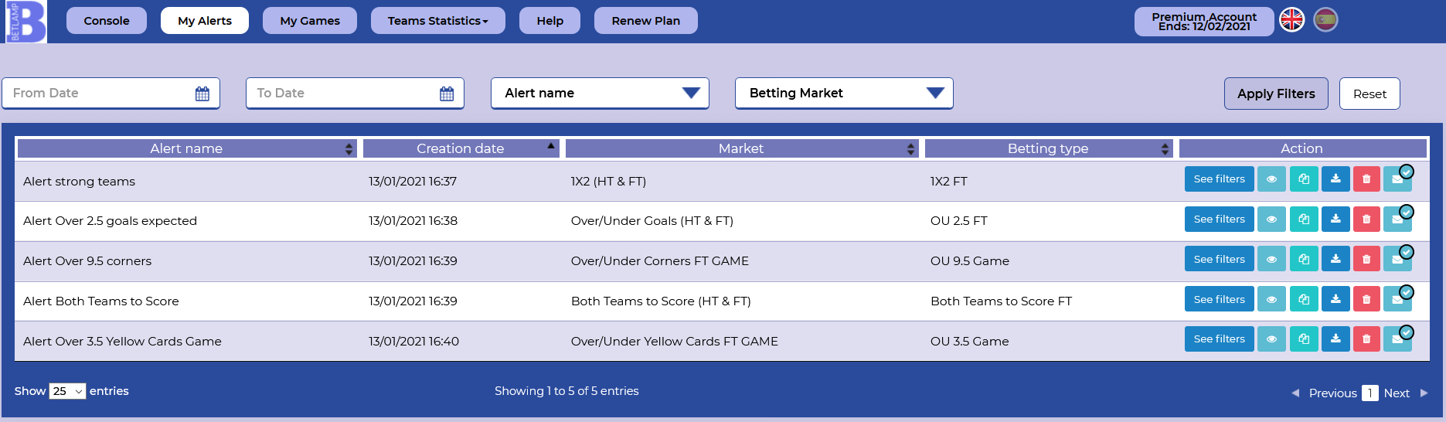Open the Teams Statistics menu
Image resolution: width=1446 pixels, height=422 pixels.
[438, 21]
